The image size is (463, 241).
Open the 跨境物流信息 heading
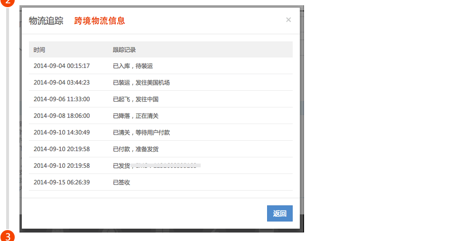pyautogui.click(x=100, y=21)
